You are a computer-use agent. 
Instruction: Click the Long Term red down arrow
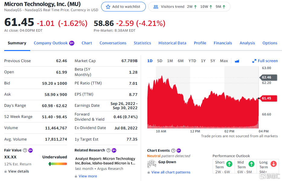274,164
